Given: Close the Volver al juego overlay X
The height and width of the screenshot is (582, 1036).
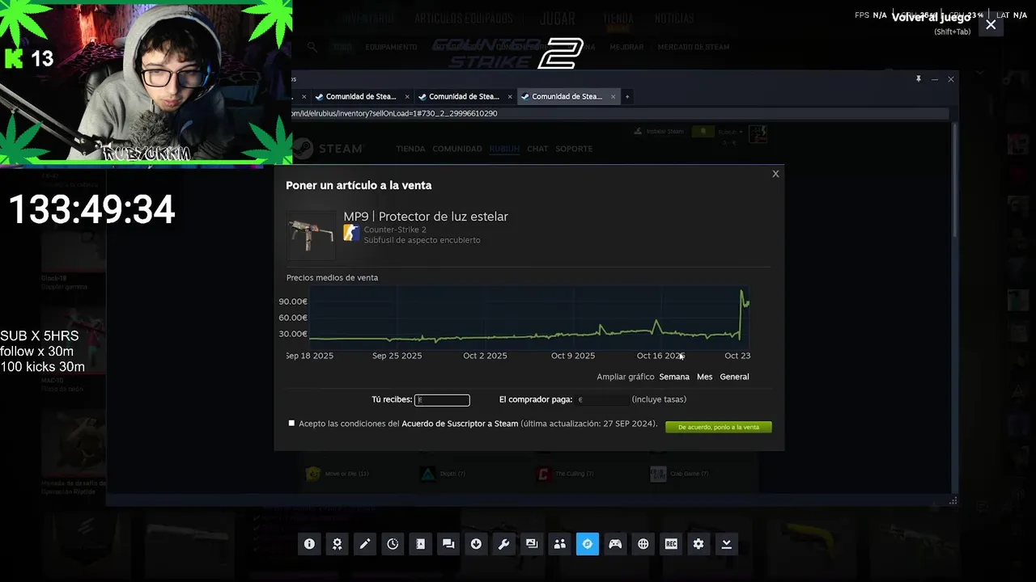Looking at the screenshot, I should (x=991, y=25).
